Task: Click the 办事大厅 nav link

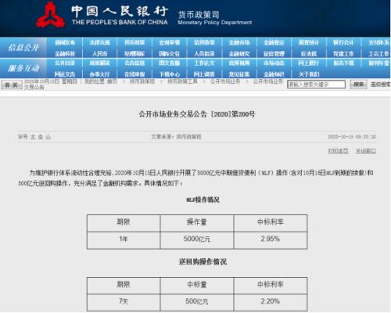Action: click(100, 74)
